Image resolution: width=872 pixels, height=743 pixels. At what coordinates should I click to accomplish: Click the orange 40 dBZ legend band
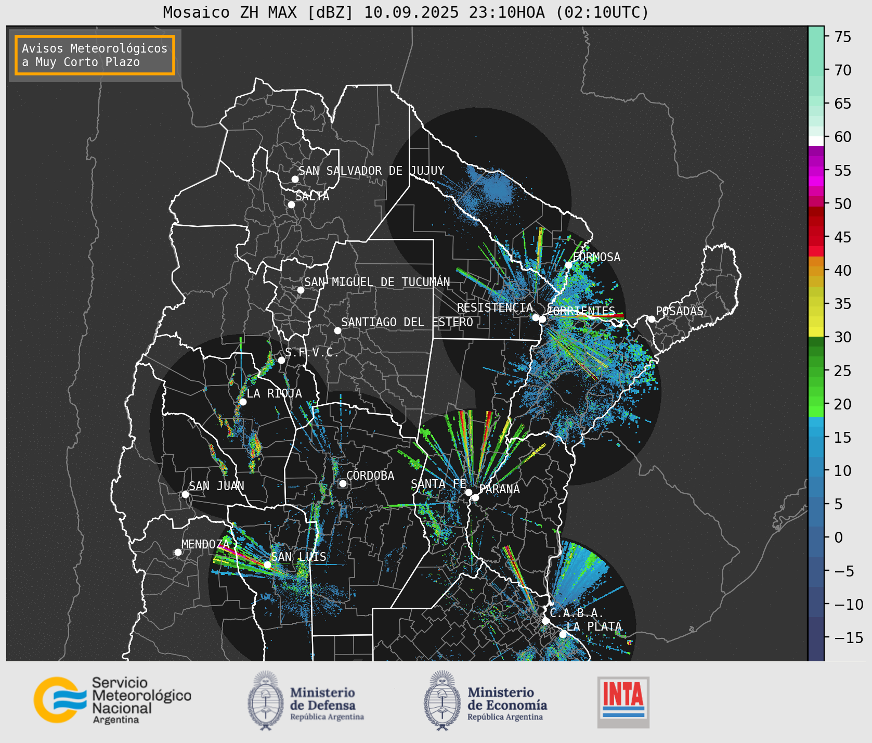click(x=816, y=272)
